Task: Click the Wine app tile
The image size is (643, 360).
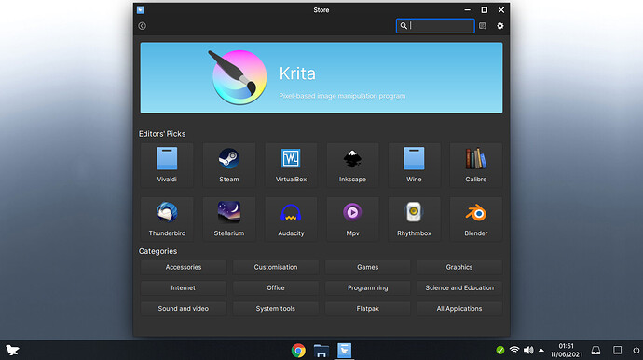Action: point(414,165)
